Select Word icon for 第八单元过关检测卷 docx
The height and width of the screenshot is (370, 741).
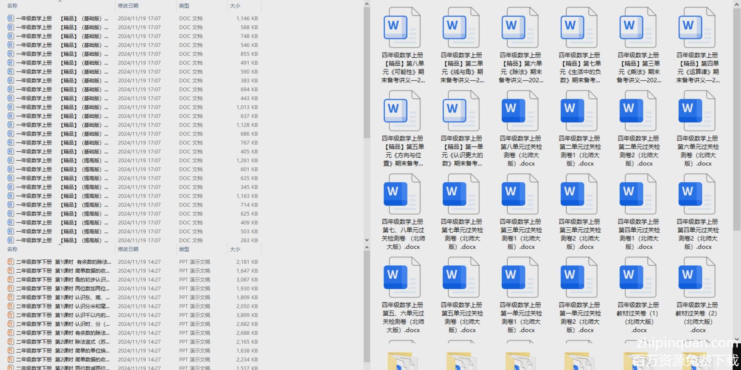click(x=520, y=111)
